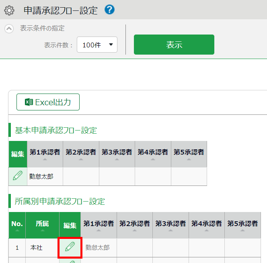267x263 pixels.
Task: Sort basic flow table by 第4承認者
Action: tap(153, 154)
